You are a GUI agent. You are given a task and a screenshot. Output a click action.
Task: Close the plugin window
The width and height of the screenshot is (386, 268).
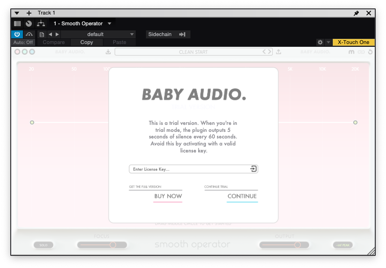click(x=369, y=13)
